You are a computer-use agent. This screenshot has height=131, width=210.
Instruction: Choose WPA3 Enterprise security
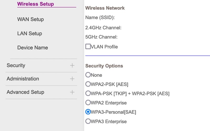[88, 121]
